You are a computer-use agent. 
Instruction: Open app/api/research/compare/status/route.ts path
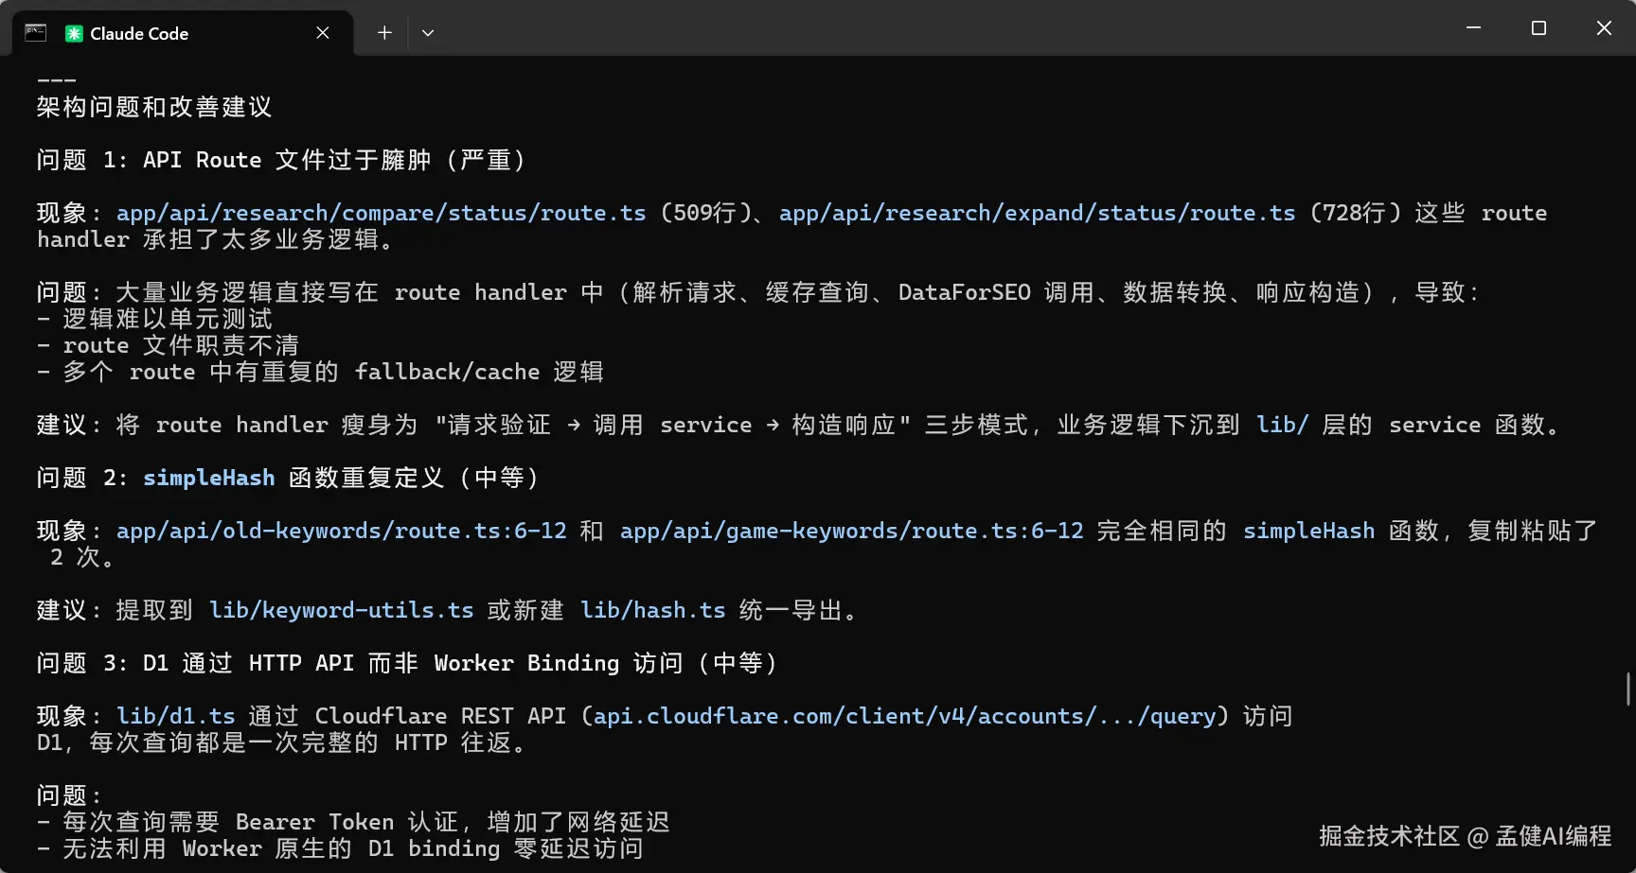pos(382,213)
